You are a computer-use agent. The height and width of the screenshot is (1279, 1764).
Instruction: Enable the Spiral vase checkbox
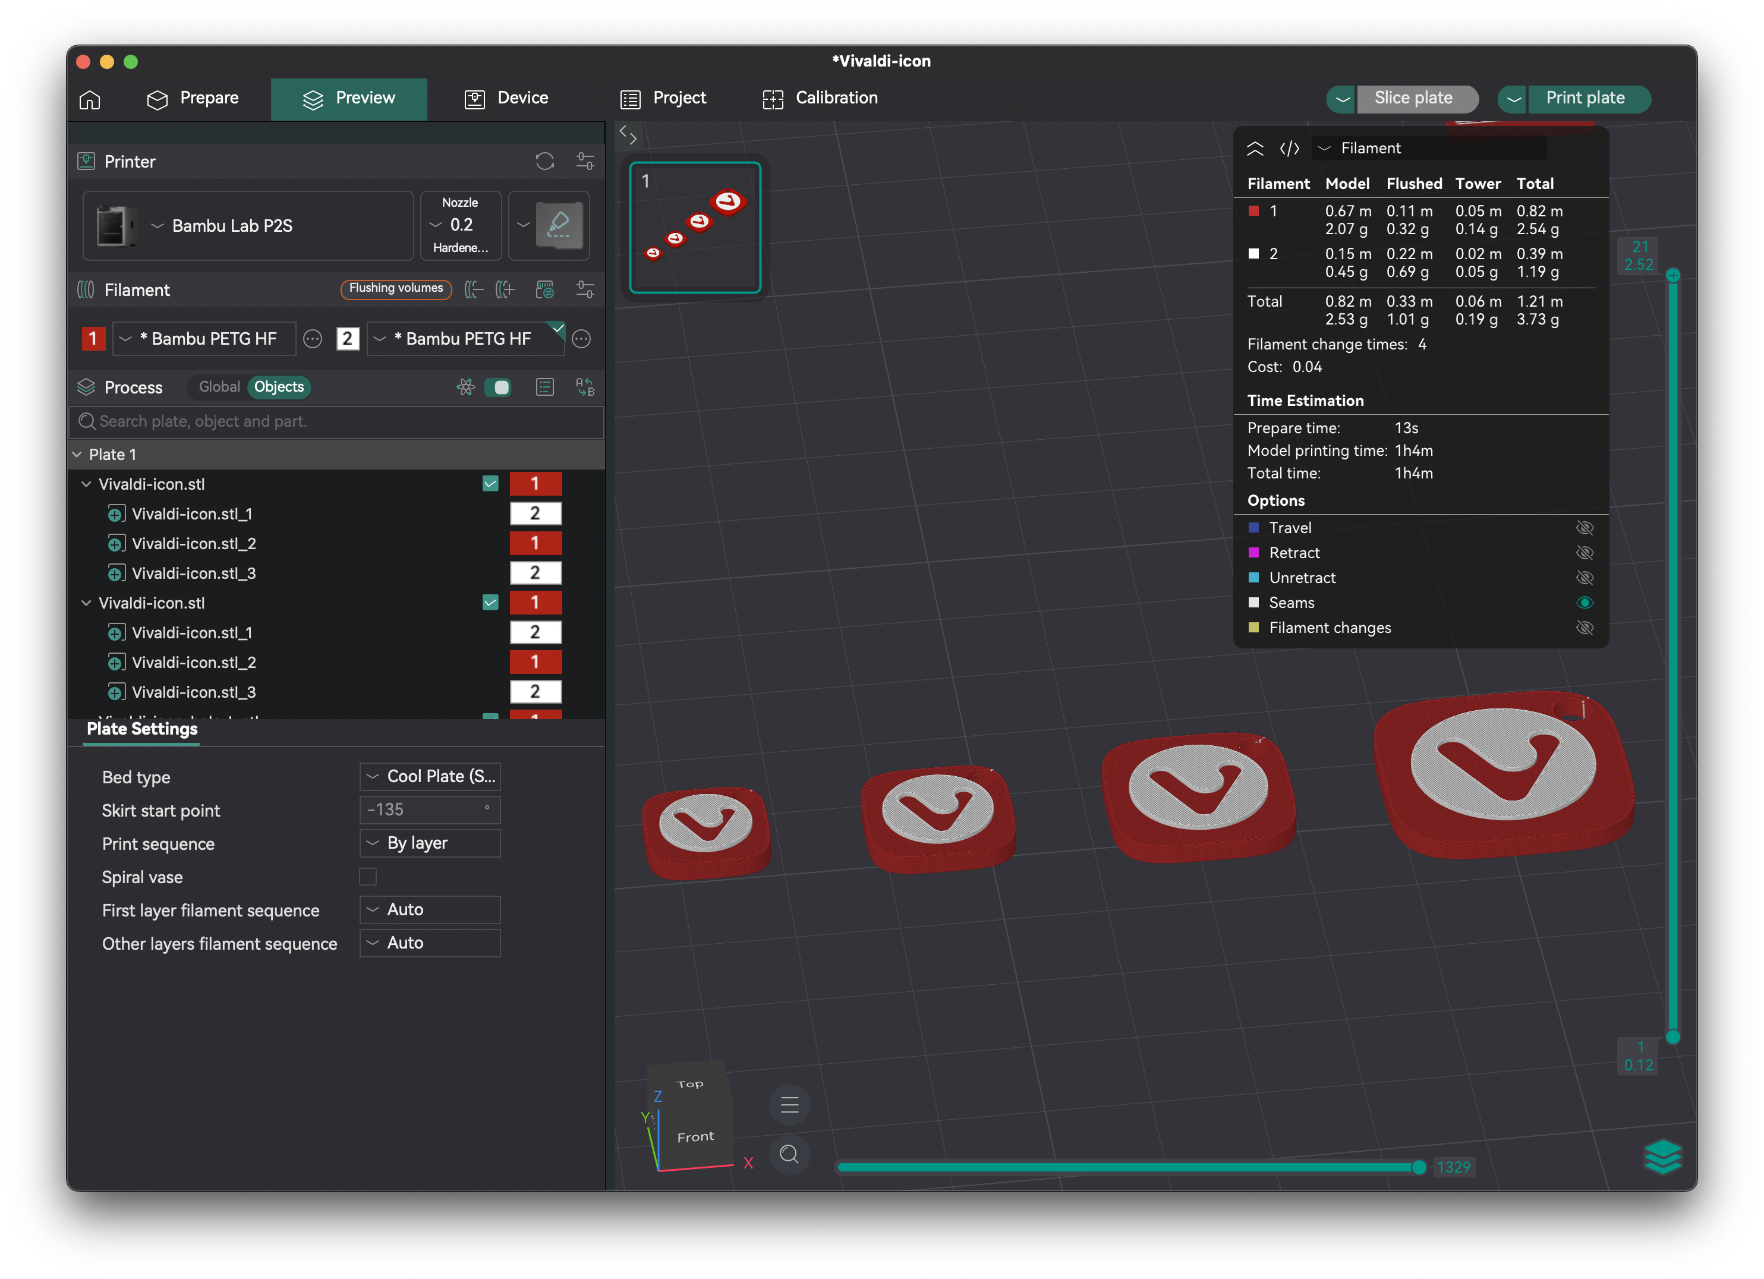[368, 877]
